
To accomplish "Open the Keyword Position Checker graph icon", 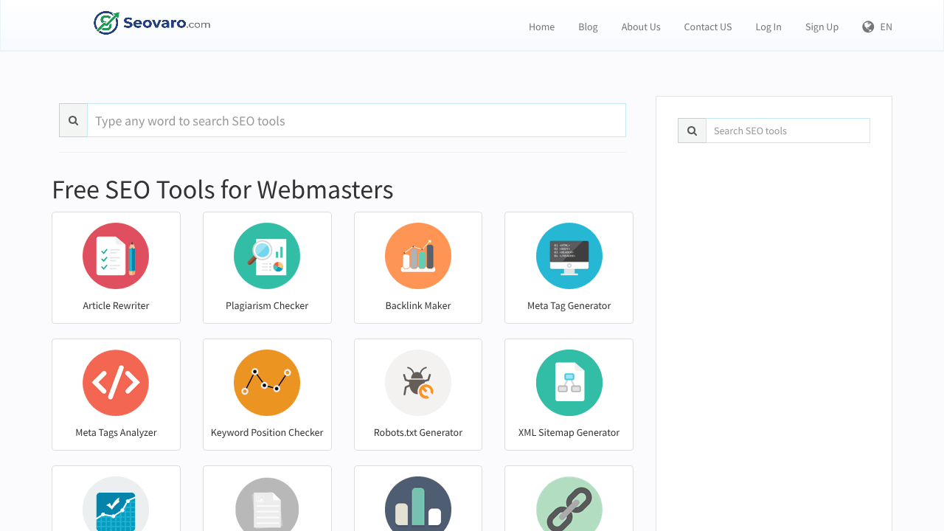I will (267, 383).
